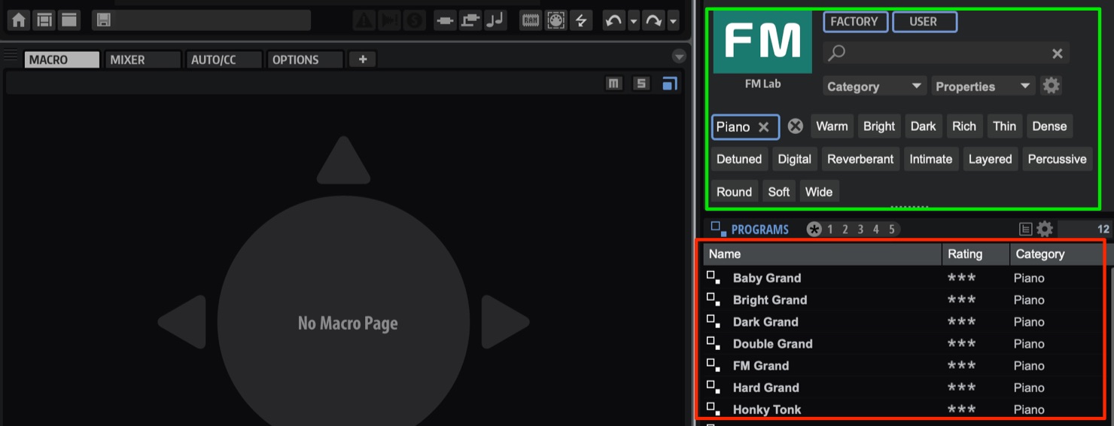Image resolution: width=1114 pixels, height=426 pixels.
Task: Toggle the asterisk rating filter
Action: (x=814, y=230)
